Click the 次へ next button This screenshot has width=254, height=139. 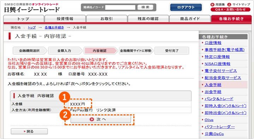(x=101, y=119)
